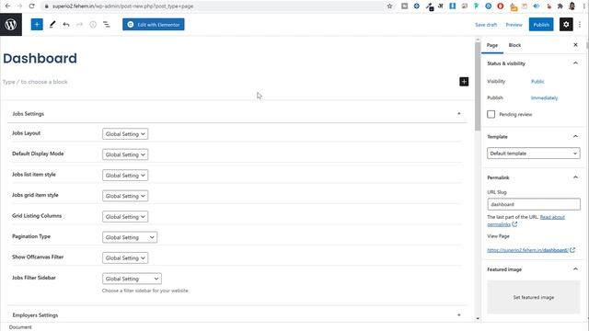Click the browser address bar URL
This screenshot has height=331, width=589.
point(122,6)
